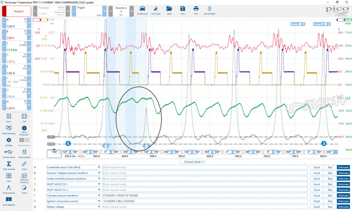Open the Cylinder pressure waveform dropdown
352x211 pixels.
pyautogui.click(x=99, y=195)
